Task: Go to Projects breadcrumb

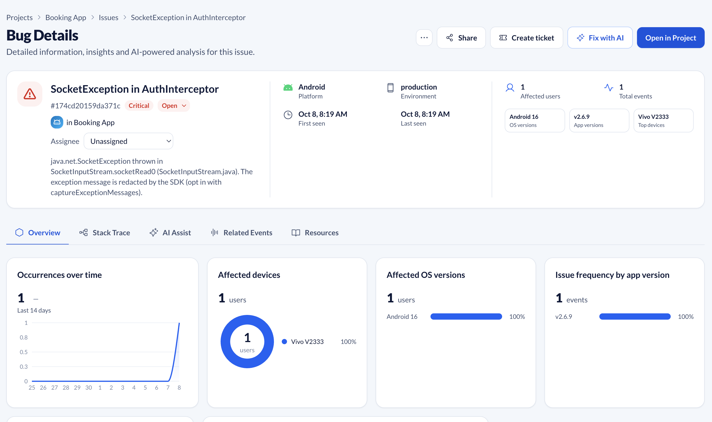Action: 19,17
